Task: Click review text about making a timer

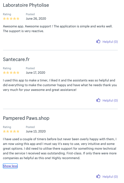Action: [x=60, y=85]
